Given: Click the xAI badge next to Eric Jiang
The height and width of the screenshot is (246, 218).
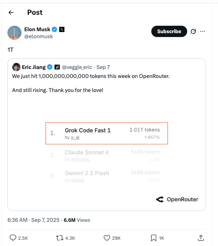Looking at the screenshot, I should pos(57,67).
